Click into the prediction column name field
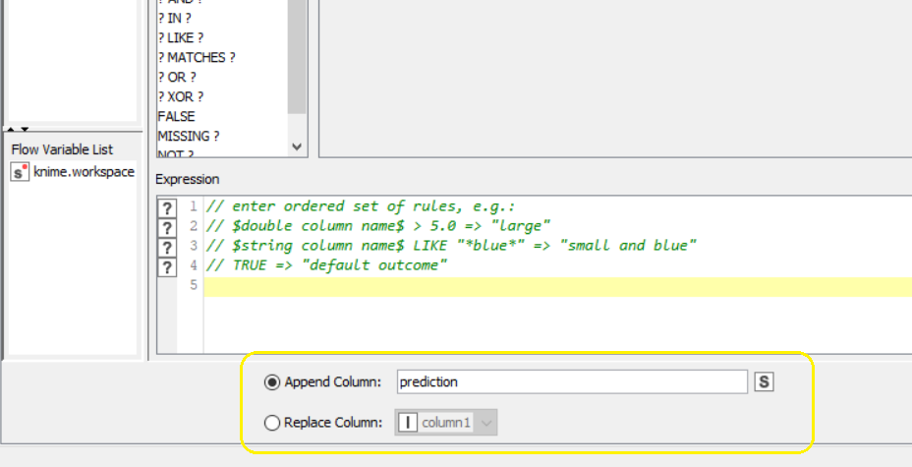 click(572, 381)
